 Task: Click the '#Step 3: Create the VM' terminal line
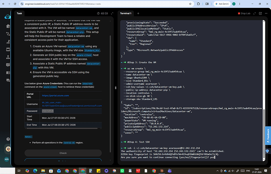coord(142,62)
